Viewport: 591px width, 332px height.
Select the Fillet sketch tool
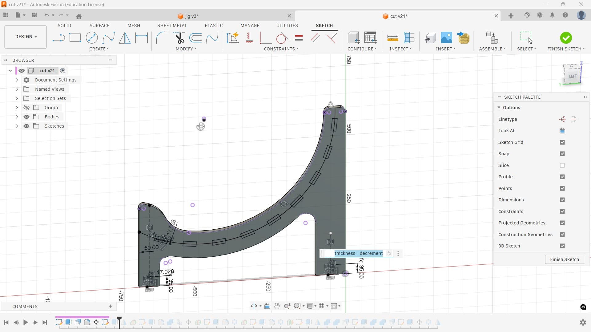pyautogui.click(x=162, y=38)
